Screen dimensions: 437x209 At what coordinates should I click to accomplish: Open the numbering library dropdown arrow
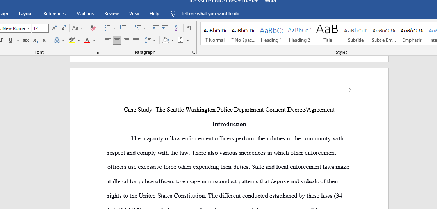pos(130,28)
